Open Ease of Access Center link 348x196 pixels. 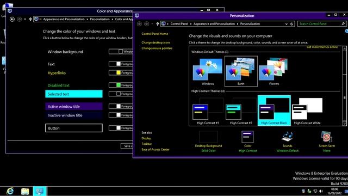[x=156, y=150]
